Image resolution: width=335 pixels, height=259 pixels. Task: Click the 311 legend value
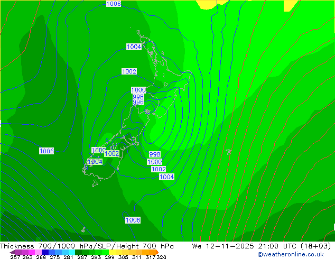pyautogui.click(x=137, y=257)
